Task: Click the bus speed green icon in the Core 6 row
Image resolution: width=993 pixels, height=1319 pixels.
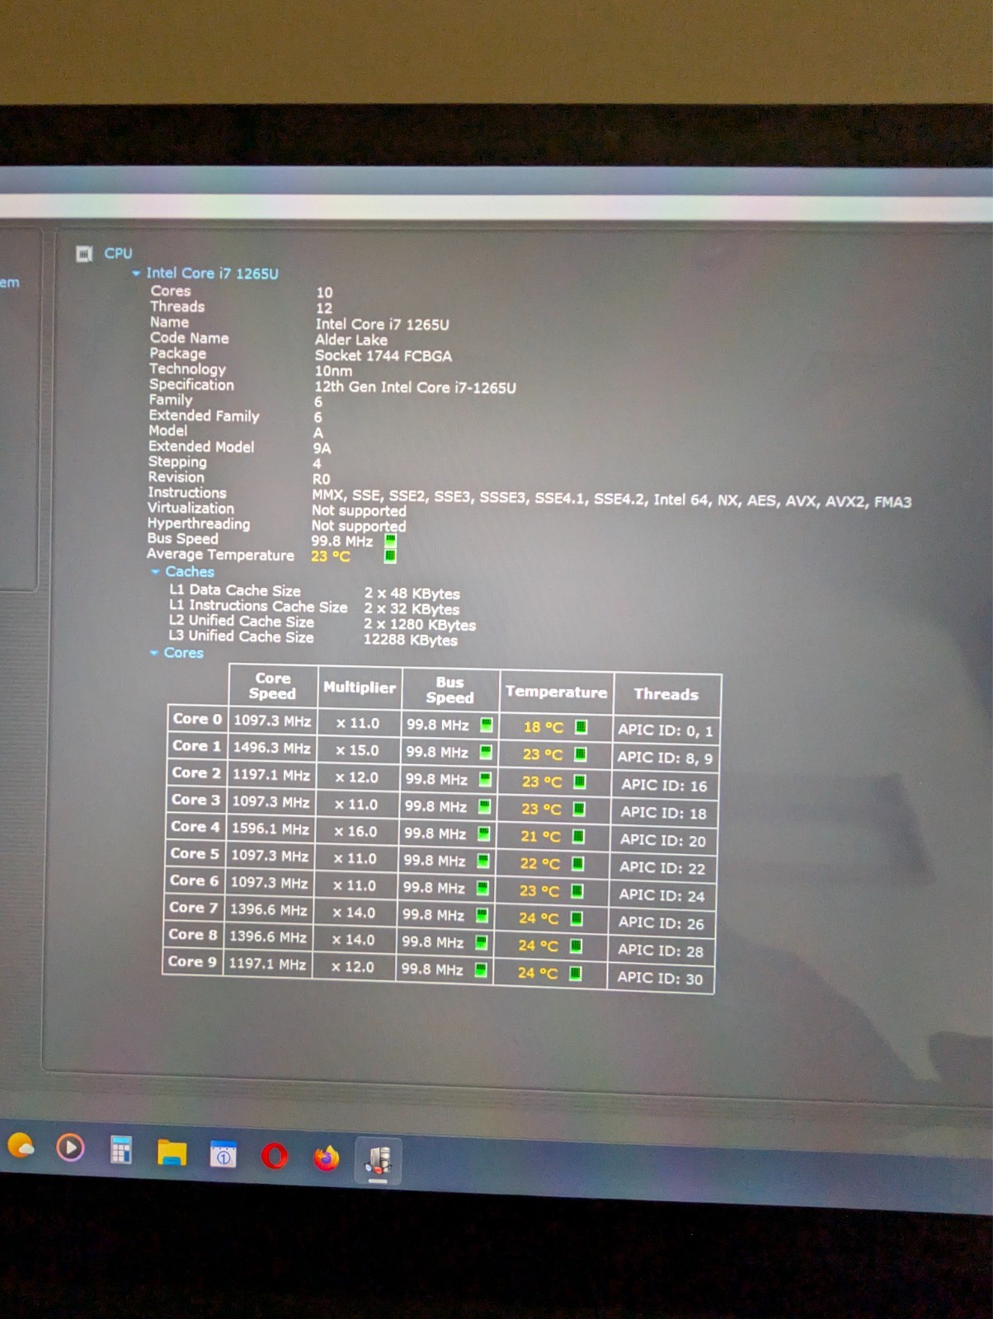Action: pos(482,888)
